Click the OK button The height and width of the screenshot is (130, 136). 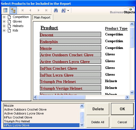click(122, 109)
